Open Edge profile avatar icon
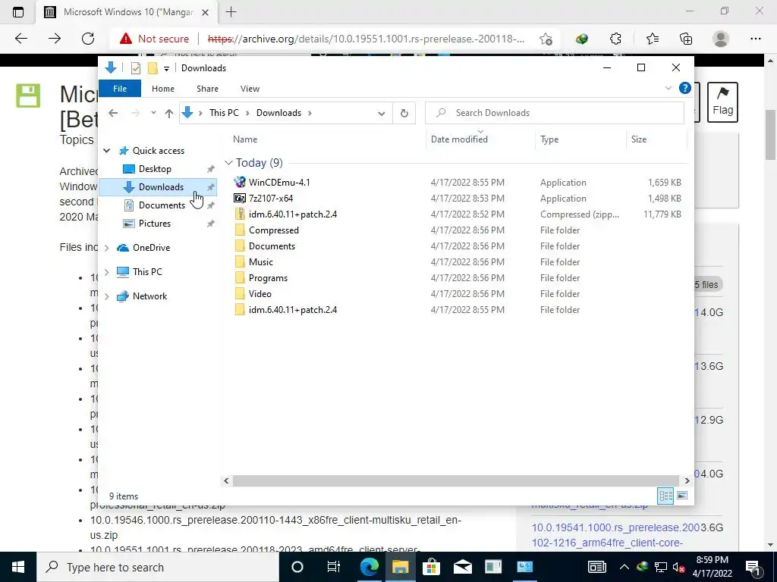The image size is (777, 582). click(721, 39)
